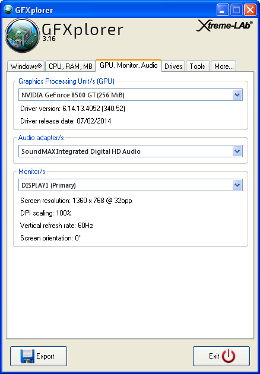Image resolution: width=260 pixels, height=374 pixels.
Task: Expand the Monitor dropdown arrow
Action: click(x=237, y=185)
